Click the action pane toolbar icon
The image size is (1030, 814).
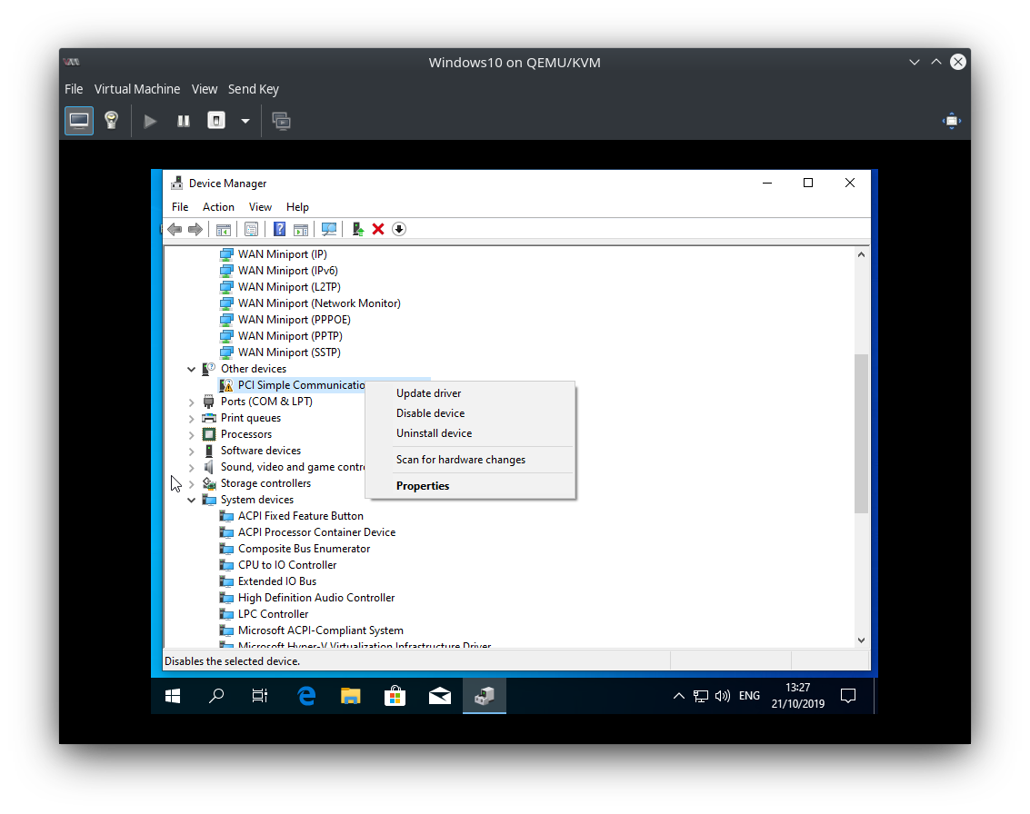coord(301,229)
